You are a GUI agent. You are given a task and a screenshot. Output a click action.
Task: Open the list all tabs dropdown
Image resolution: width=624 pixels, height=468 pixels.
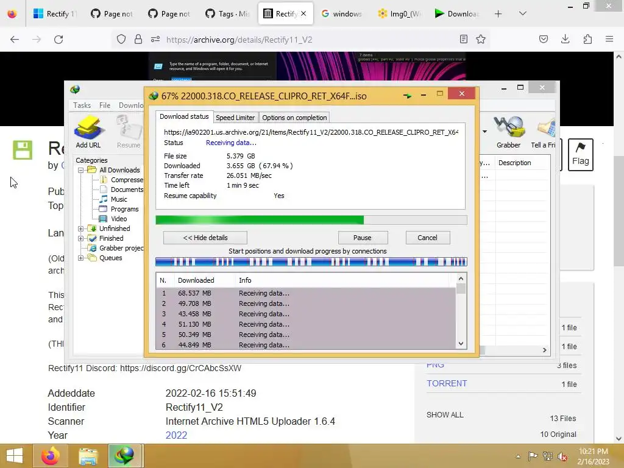coord(522,14)
